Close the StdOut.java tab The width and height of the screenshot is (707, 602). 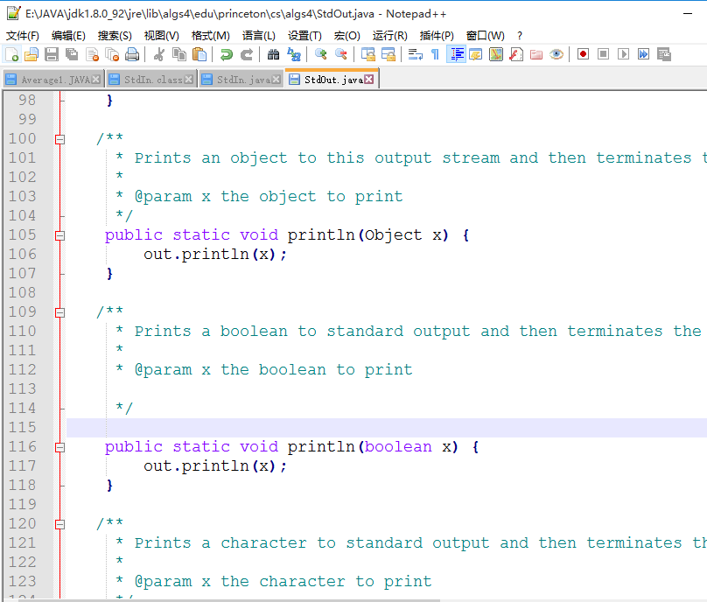(369, 80)
